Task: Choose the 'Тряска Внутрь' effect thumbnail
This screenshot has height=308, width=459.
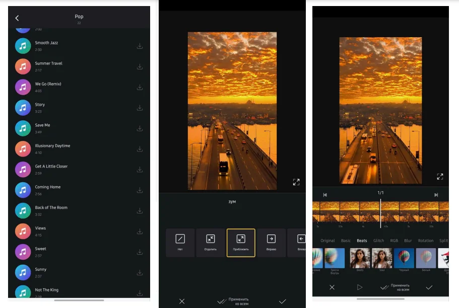Action: (335, 258)
